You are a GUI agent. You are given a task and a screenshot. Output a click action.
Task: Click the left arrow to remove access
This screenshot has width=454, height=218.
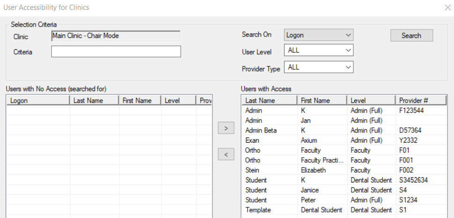coord(226,155)
